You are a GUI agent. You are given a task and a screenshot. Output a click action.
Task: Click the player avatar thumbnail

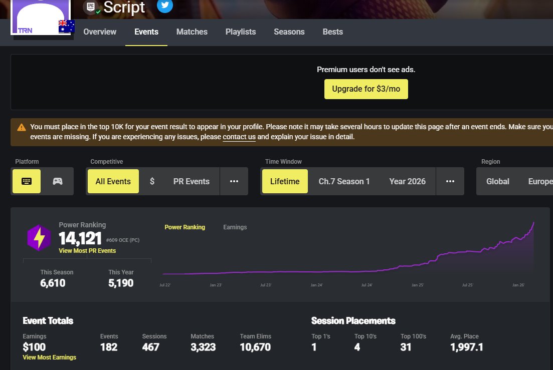tap(40, 17)
